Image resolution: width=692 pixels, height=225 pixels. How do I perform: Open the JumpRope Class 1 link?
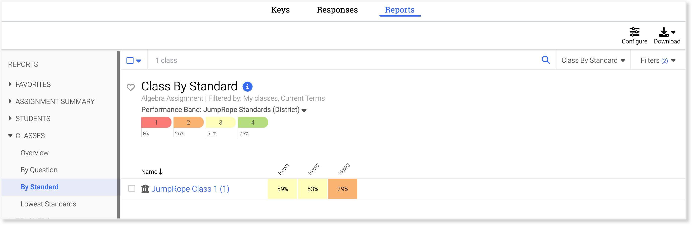click(x=190, y=189)
